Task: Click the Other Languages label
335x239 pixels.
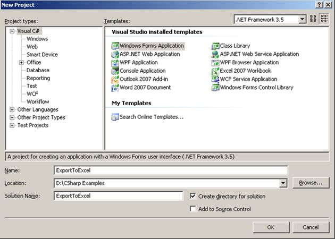Action: point(38,110)
